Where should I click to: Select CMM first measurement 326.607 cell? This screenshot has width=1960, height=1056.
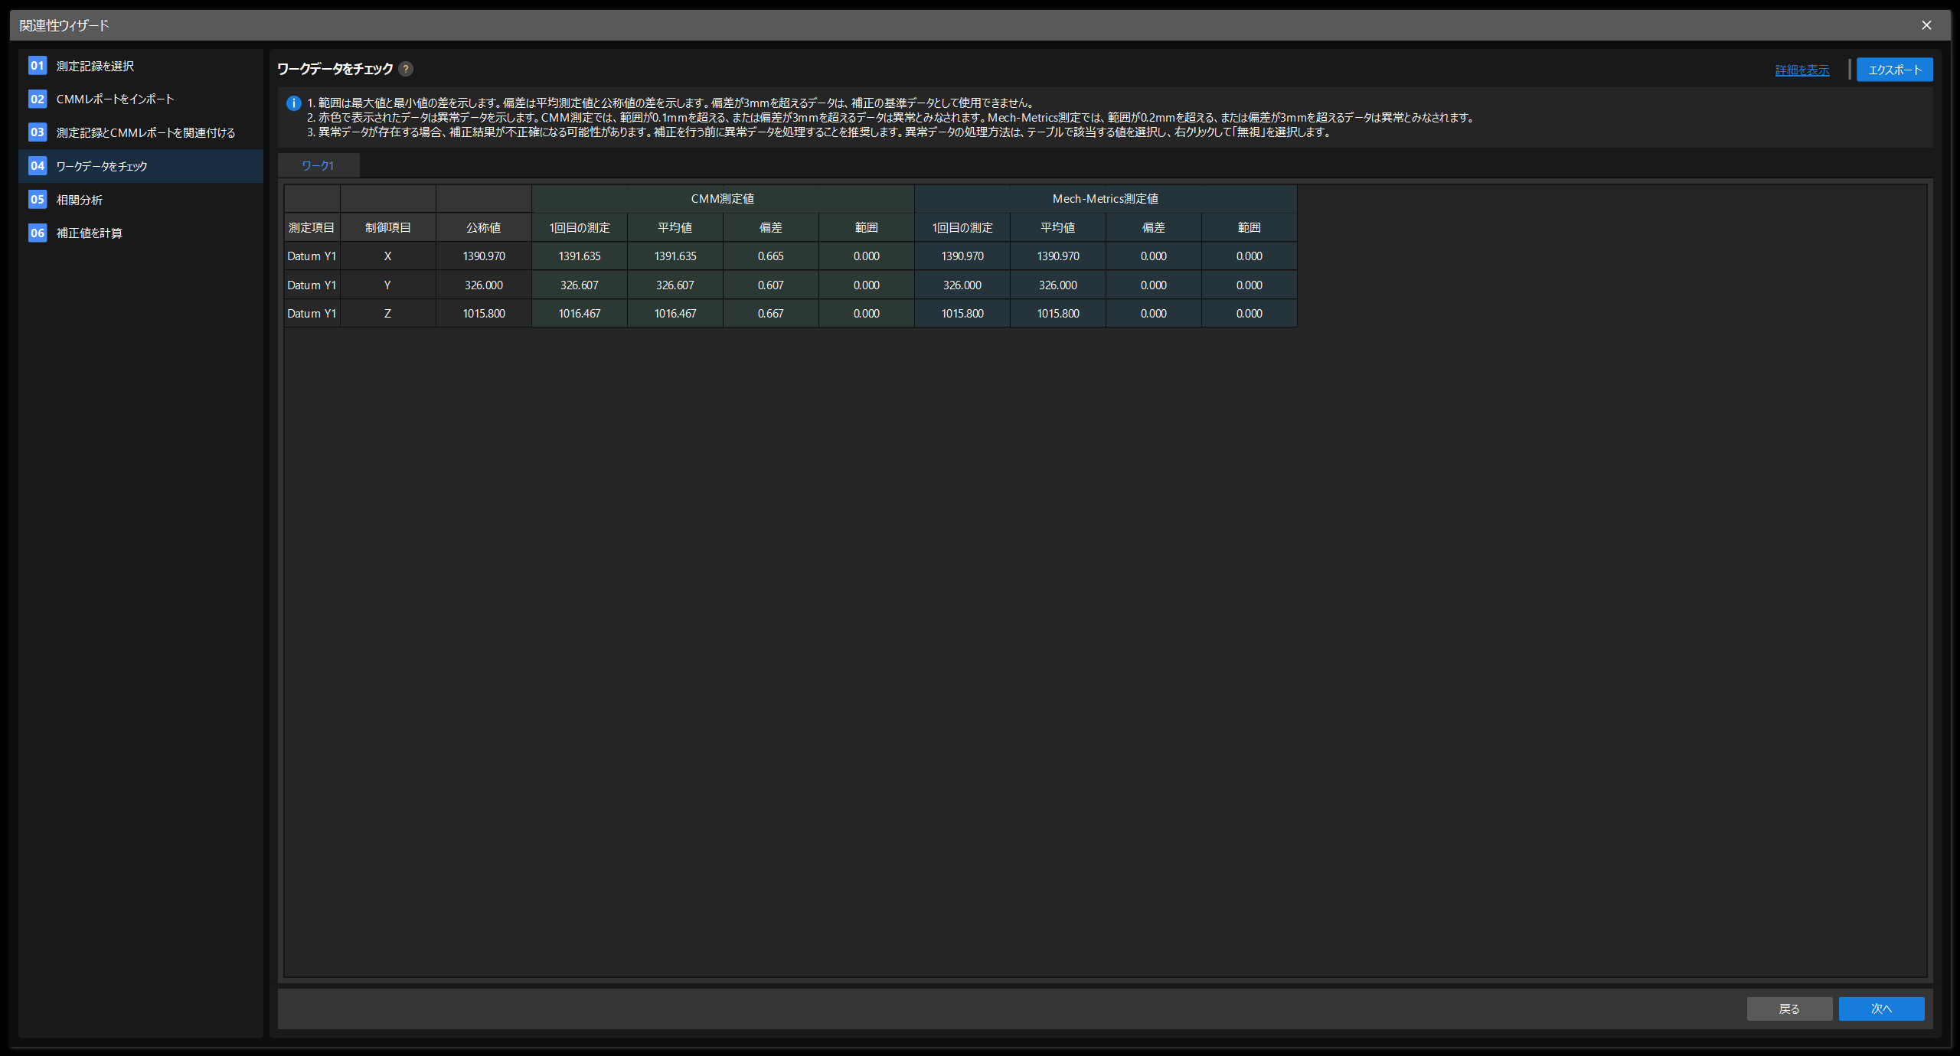click(580, 285)
